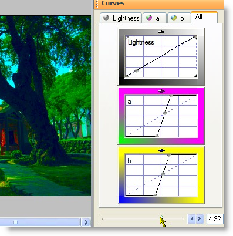Click the left stepper arrow beside 4.92
Screen dimensions: 233x236
(192, 218)
